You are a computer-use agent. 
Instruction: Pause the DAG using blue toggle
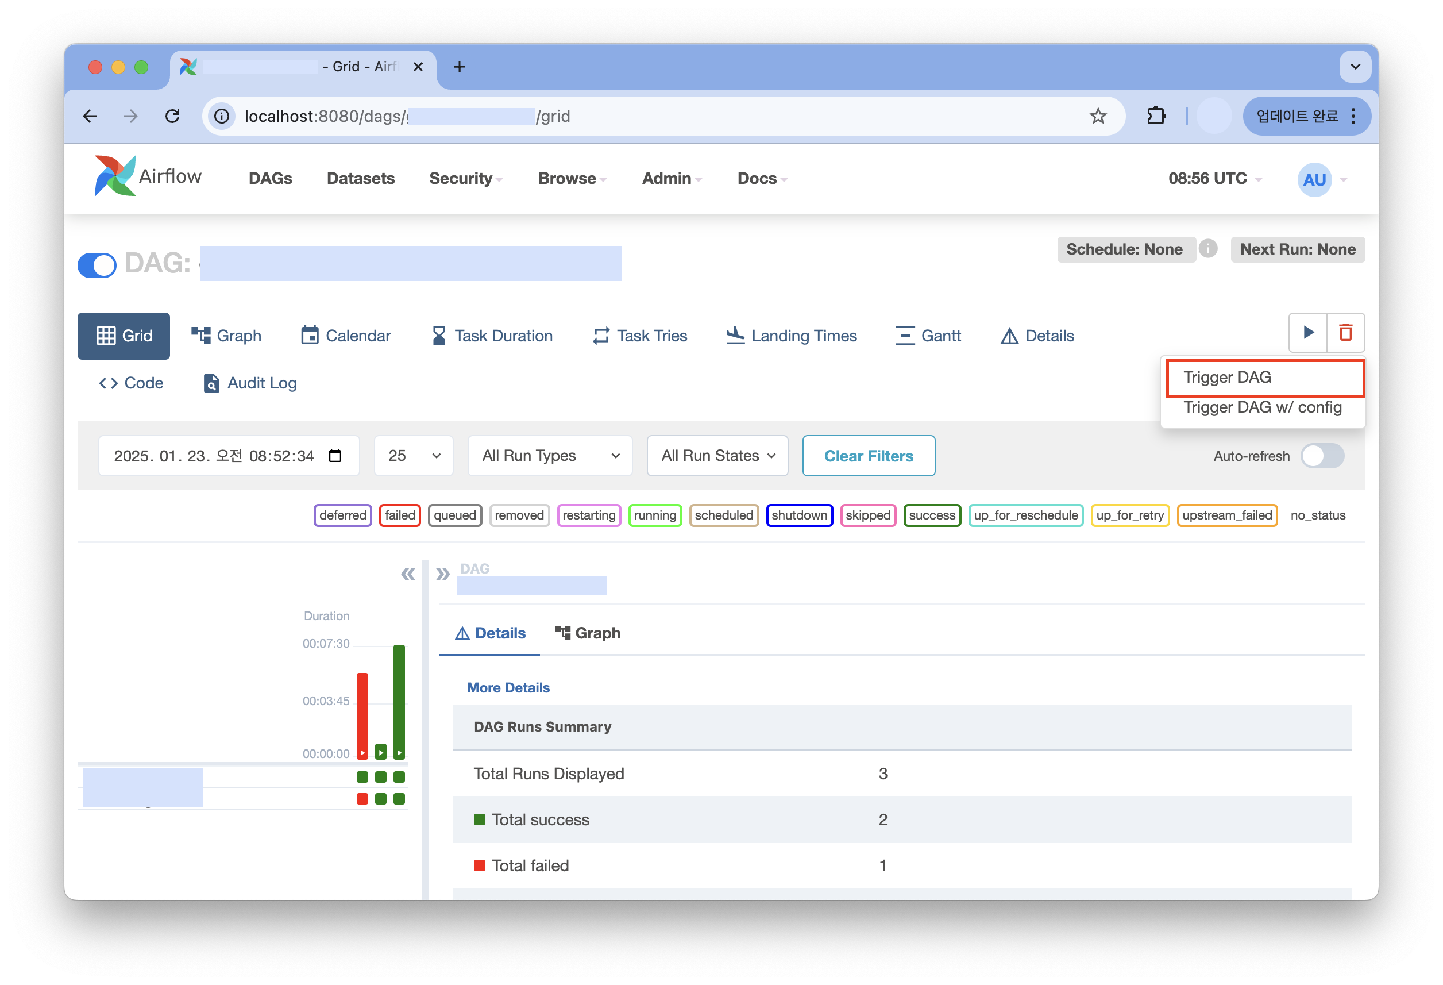[98, 265]
